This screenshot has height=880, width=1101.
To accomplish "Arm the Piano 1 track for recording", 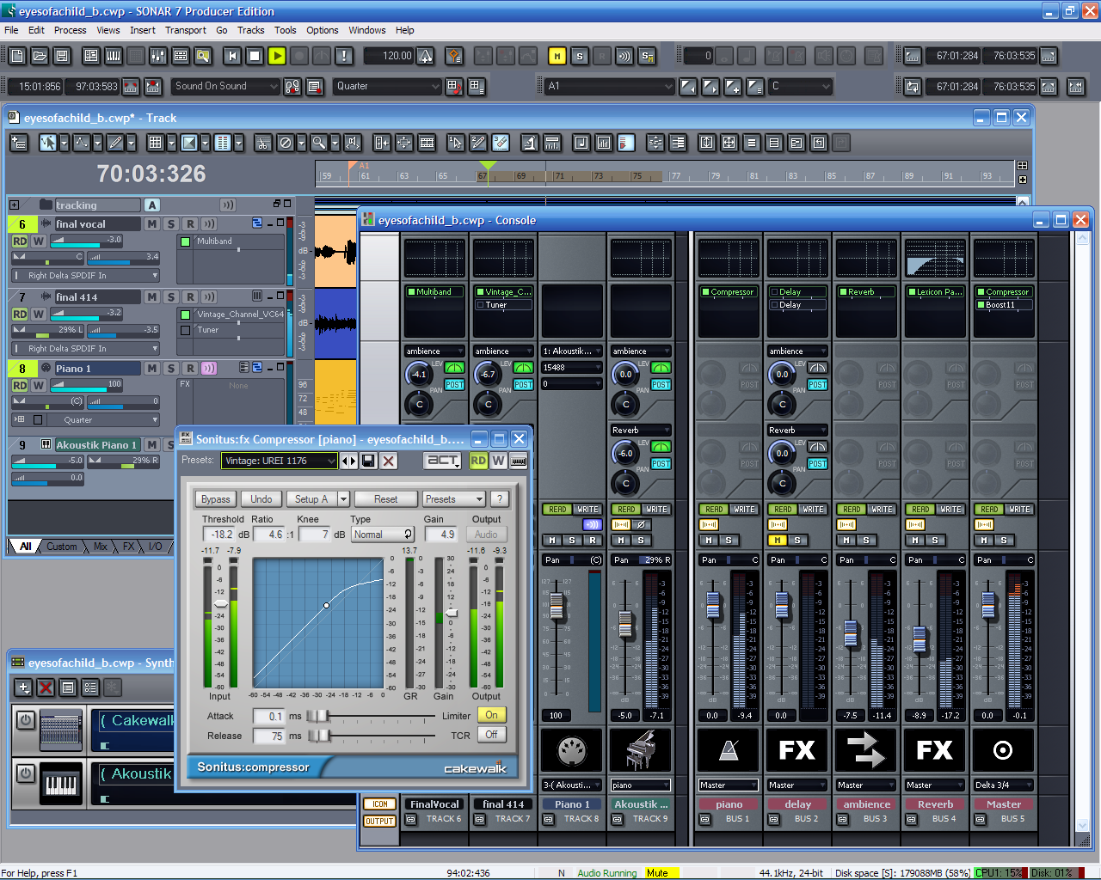I will 190,369.
